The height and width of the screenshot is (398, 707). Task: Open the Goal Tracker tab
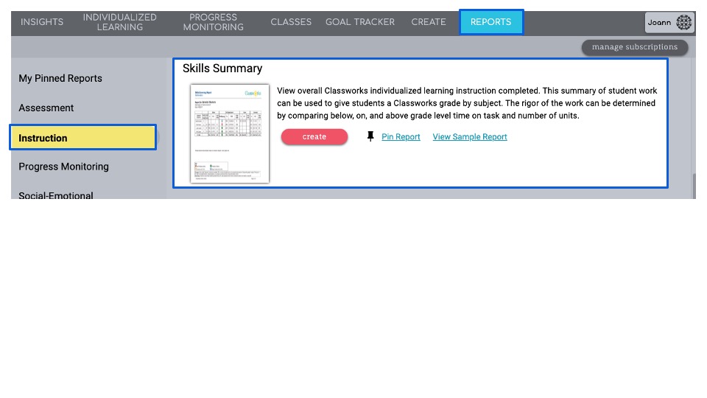(360, 22)
